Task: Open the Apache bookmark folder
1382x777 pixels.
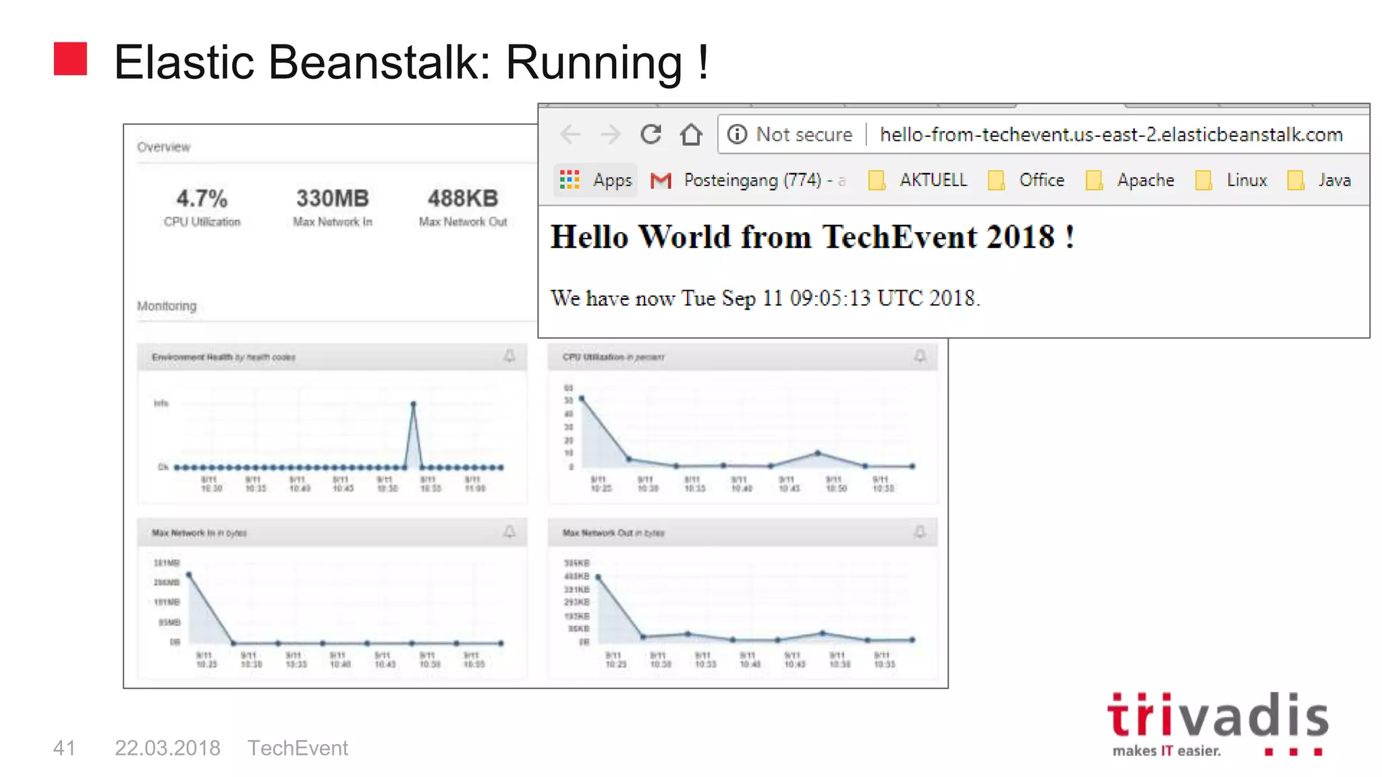Action: point(1130,180)
